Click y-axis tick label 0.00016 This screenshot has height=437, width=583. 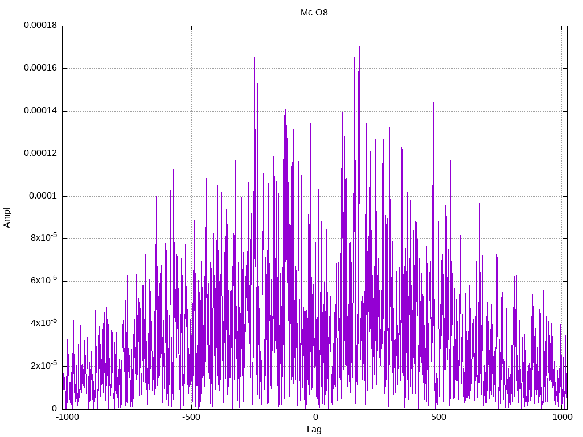[40, 68]
